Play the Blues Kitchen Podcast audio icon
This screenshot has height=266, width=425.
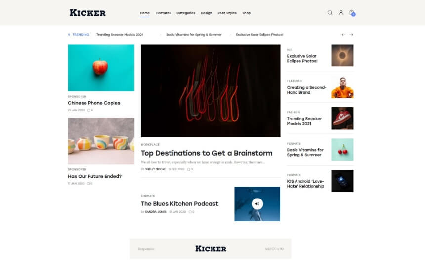(x=257, y=204)
